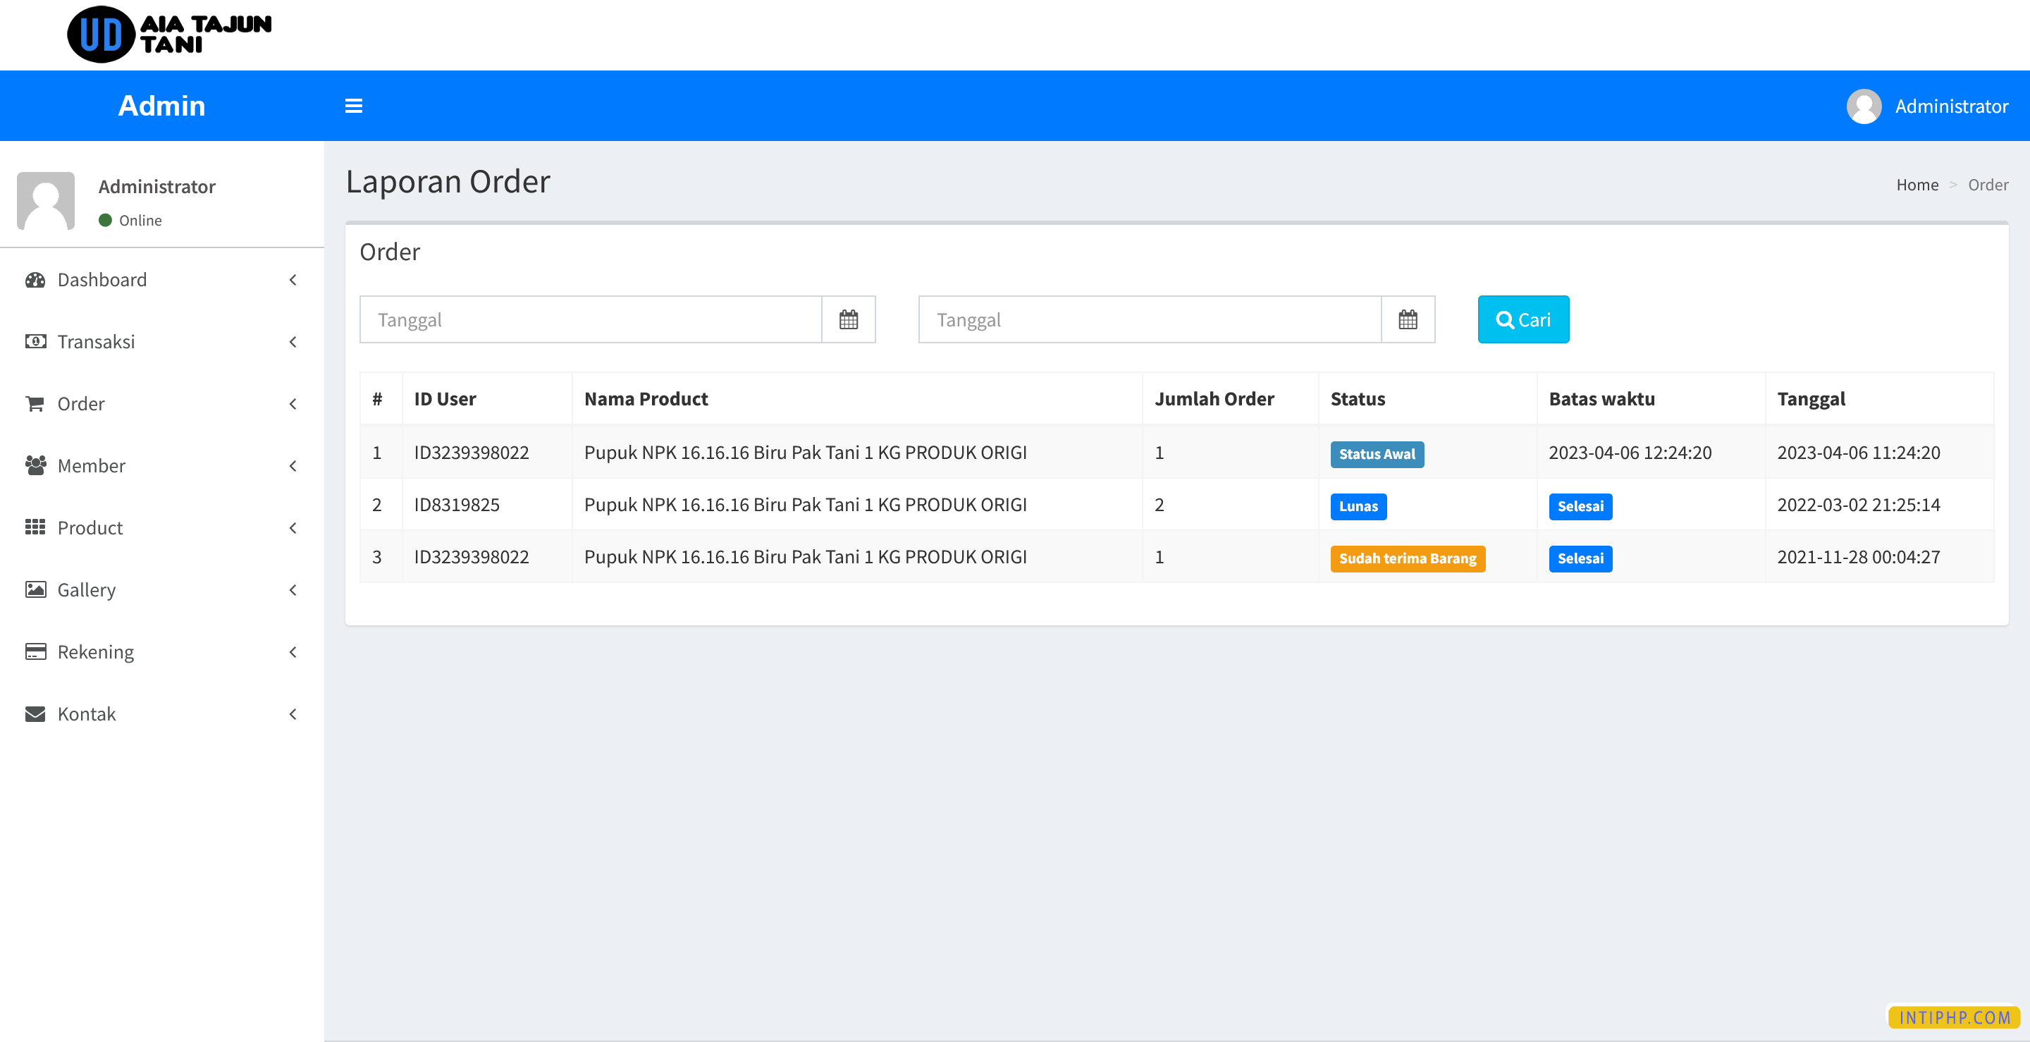2030x1042 pixels.
Task: Focus the first Tanggal date input field
Action: (590, 319)
